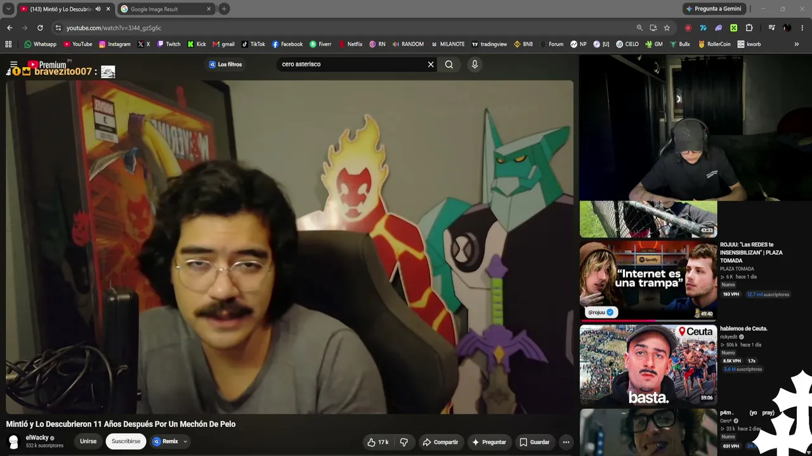
Task: Open the RollerCoin bookmark
Action: [x=714, y=44]
